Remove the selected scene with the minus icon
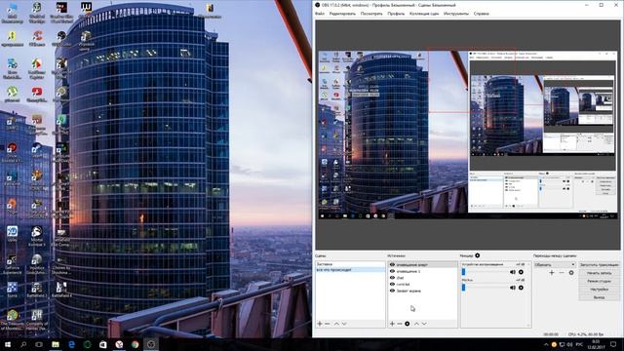 click(x=328, y=324)
